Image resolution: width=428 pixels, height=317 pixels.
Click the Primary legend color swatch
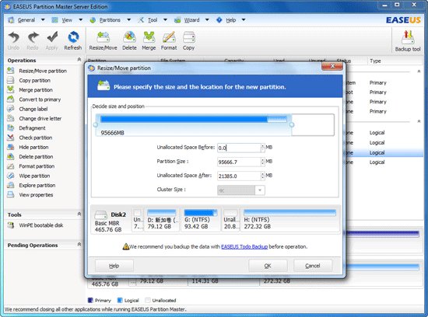pos(90,300)
